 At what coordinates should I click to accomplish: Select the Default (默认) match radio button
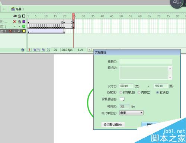(x=157, y=92)
